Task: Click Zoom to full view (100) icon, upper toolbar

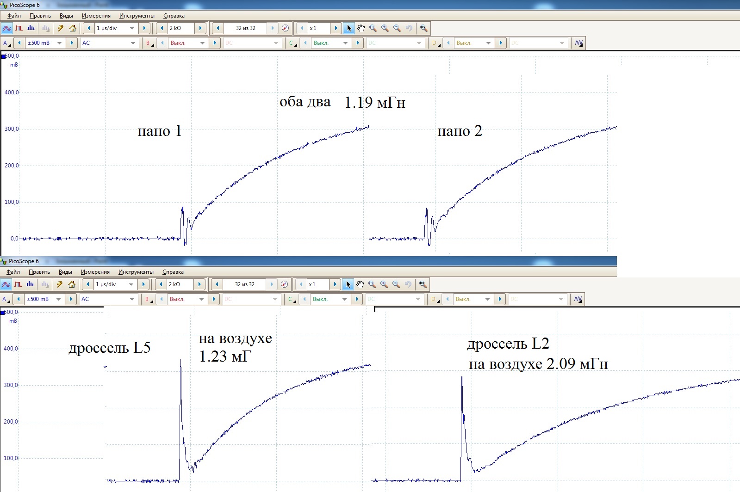Action: [423, 28]
